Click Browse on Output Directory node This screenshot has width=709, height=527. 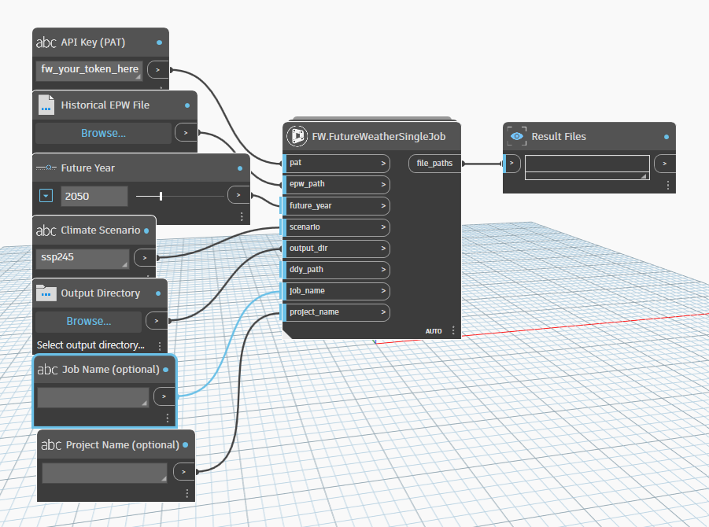coord(87,321)
